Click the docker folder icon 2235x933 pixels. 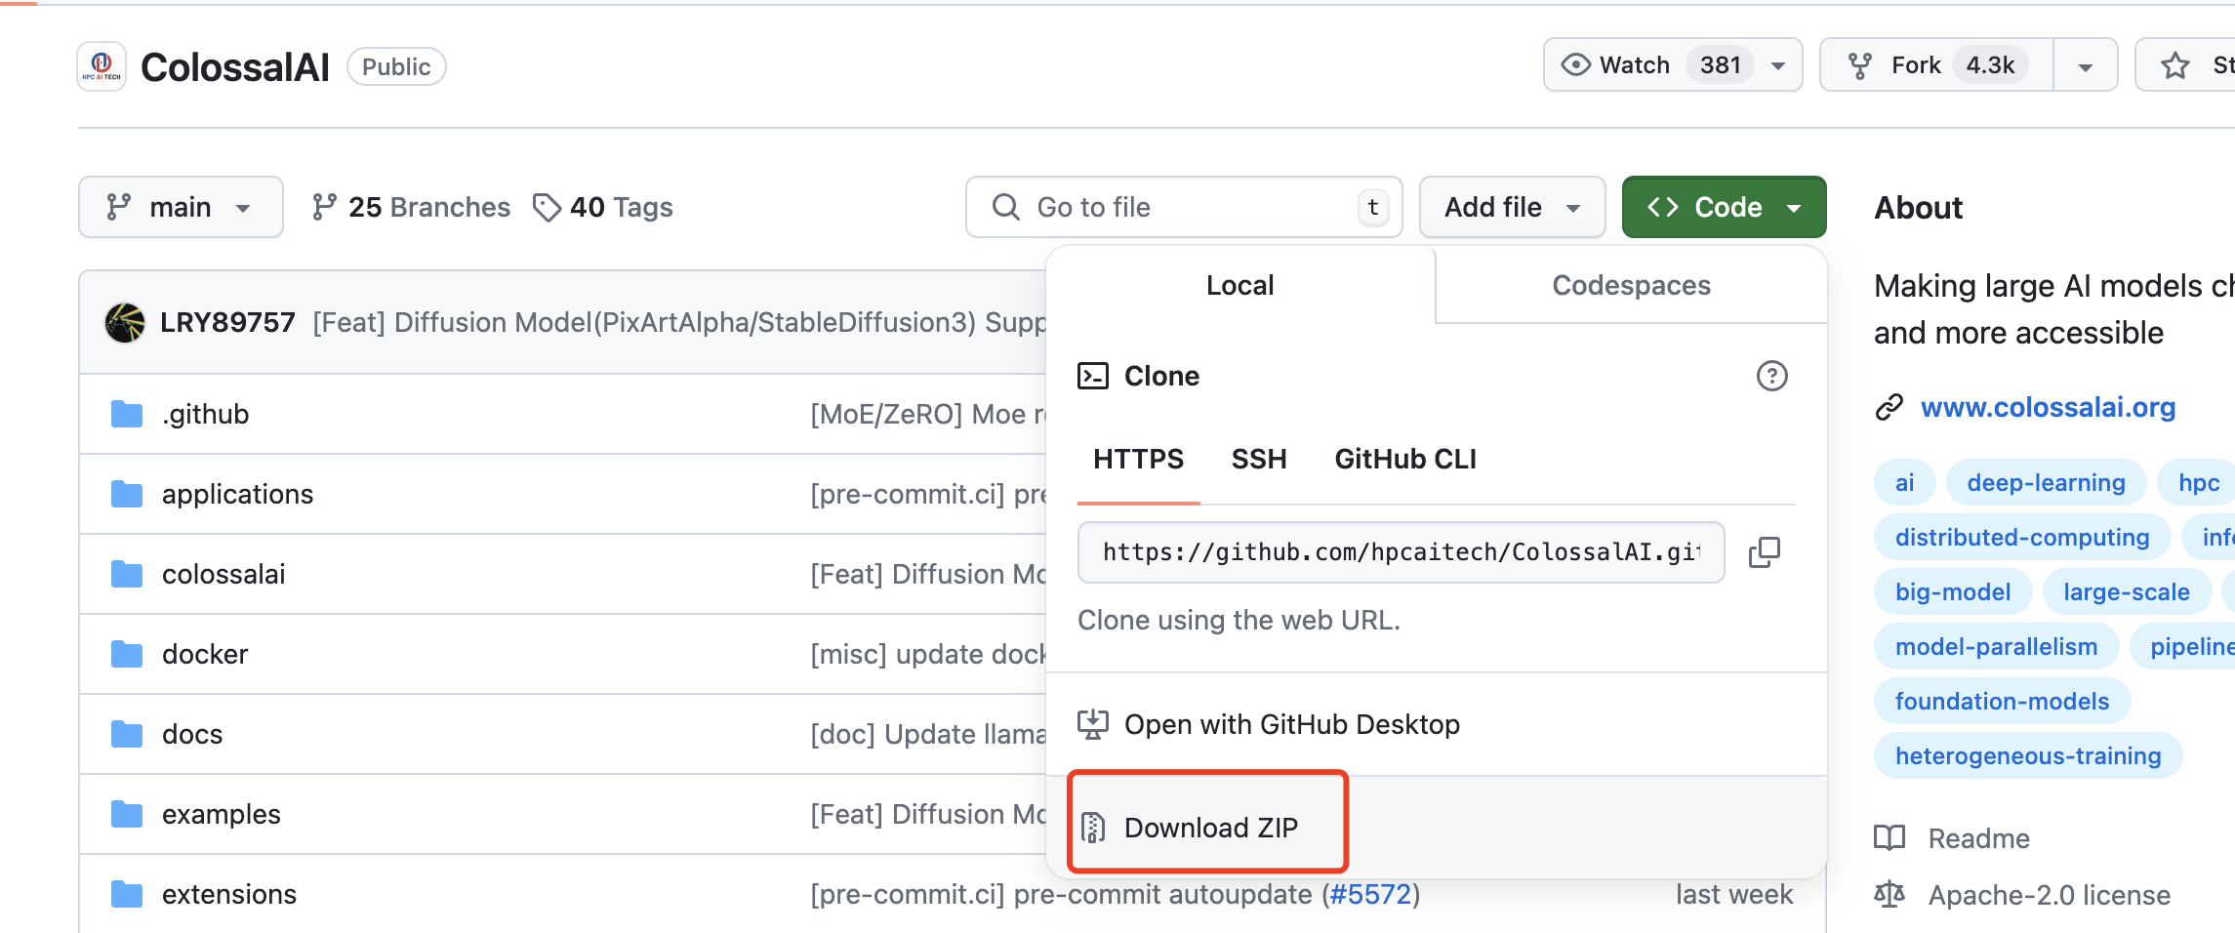coord(127,654)
